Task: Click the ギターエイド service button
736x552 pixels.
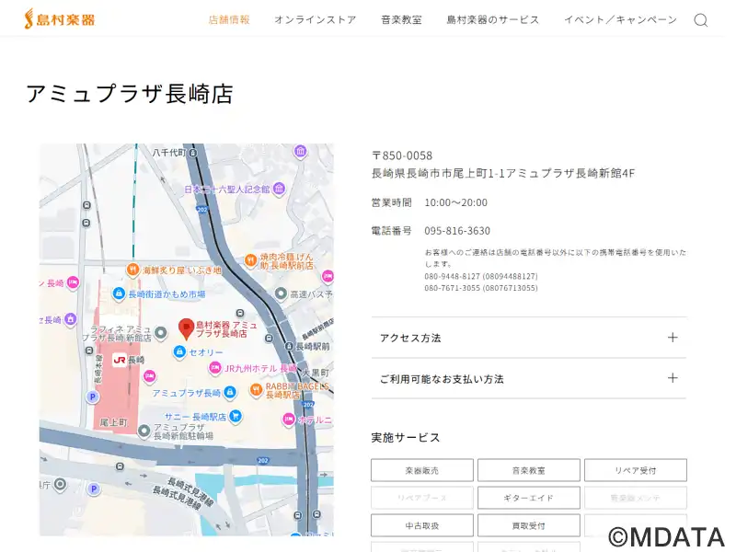Action: pos(528,498)
